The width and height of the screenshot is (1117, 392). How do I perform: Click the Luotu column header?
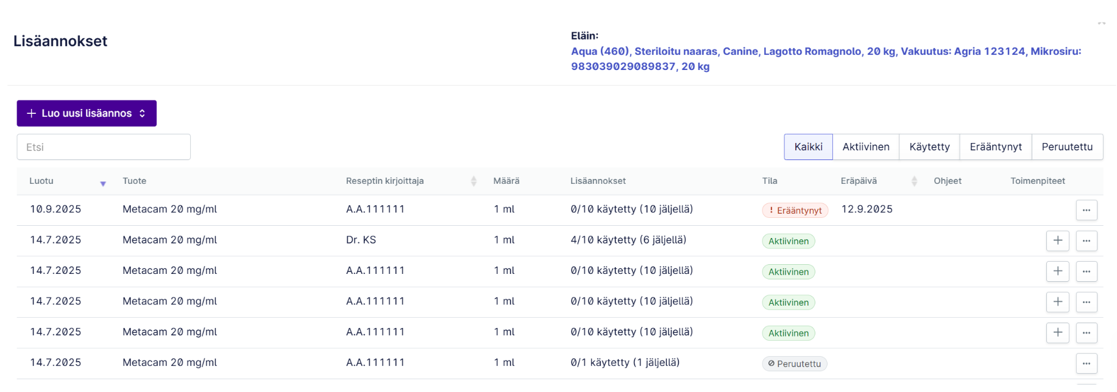click(41, 181)
